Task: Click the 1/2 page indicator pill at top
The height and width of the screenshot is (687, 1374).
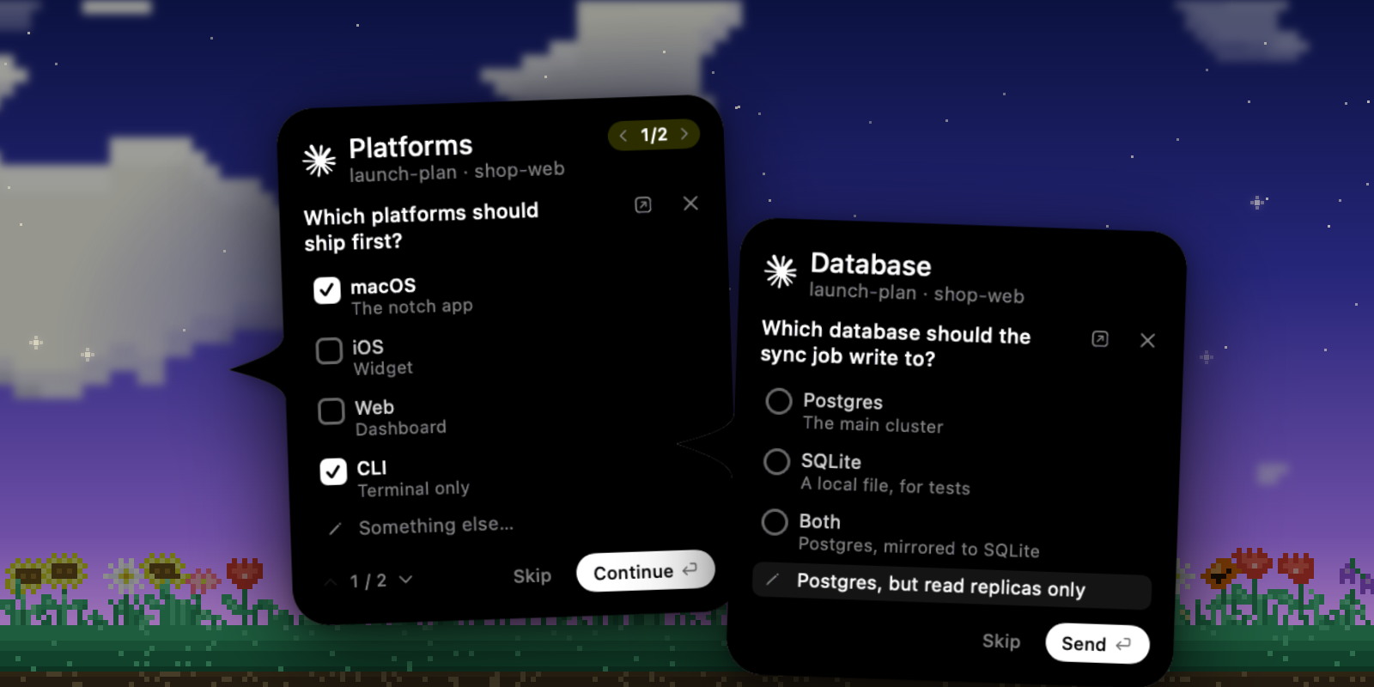Action: tap(654, 135)
